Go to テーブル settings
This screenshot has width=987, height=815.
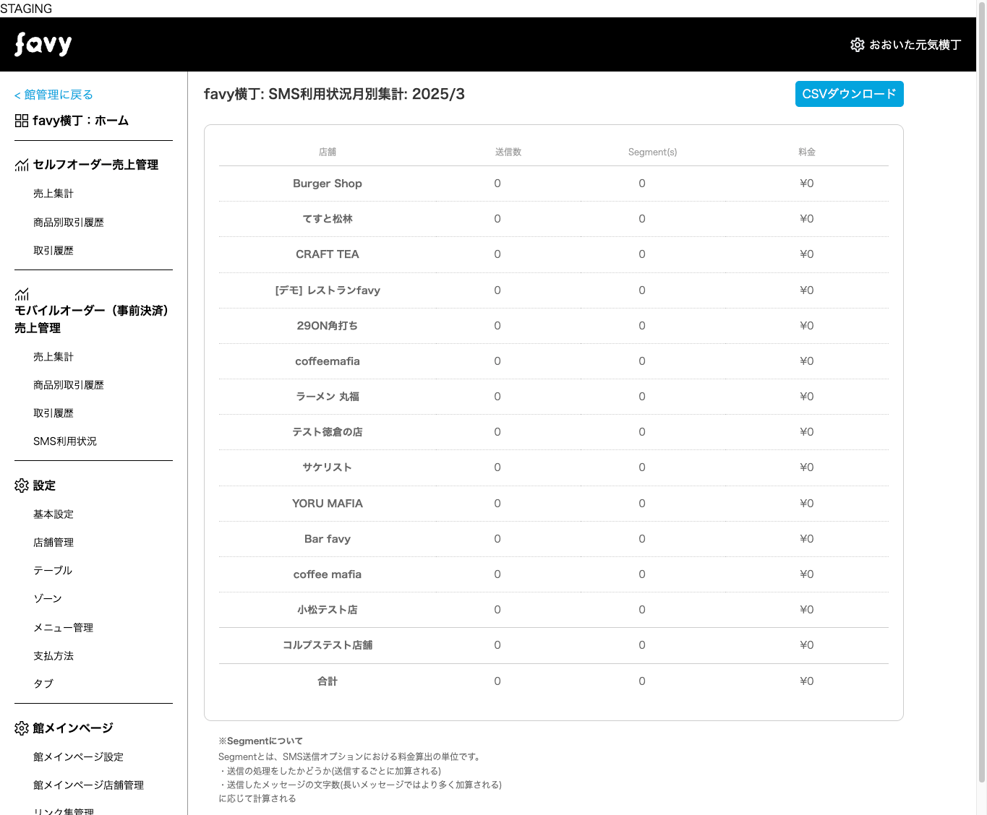click(53, 571)
